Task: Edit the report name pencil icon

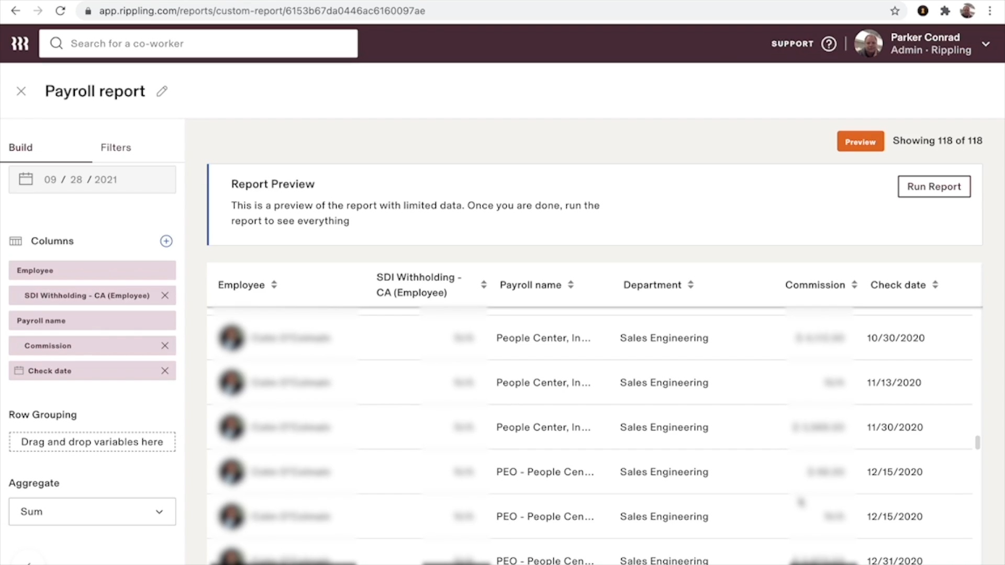Action: pyautogui.click(x=162, y=92)
